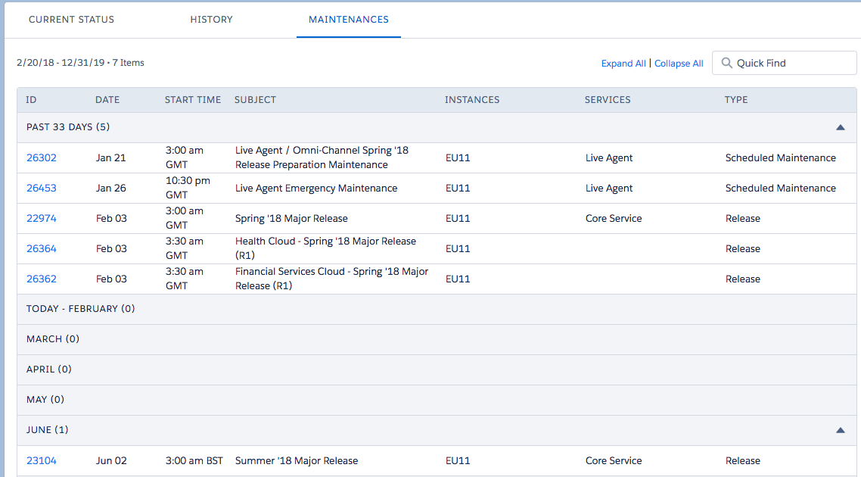Click the Expand All link
This screenshot has width=861, height=477.
tap(623, 63)
